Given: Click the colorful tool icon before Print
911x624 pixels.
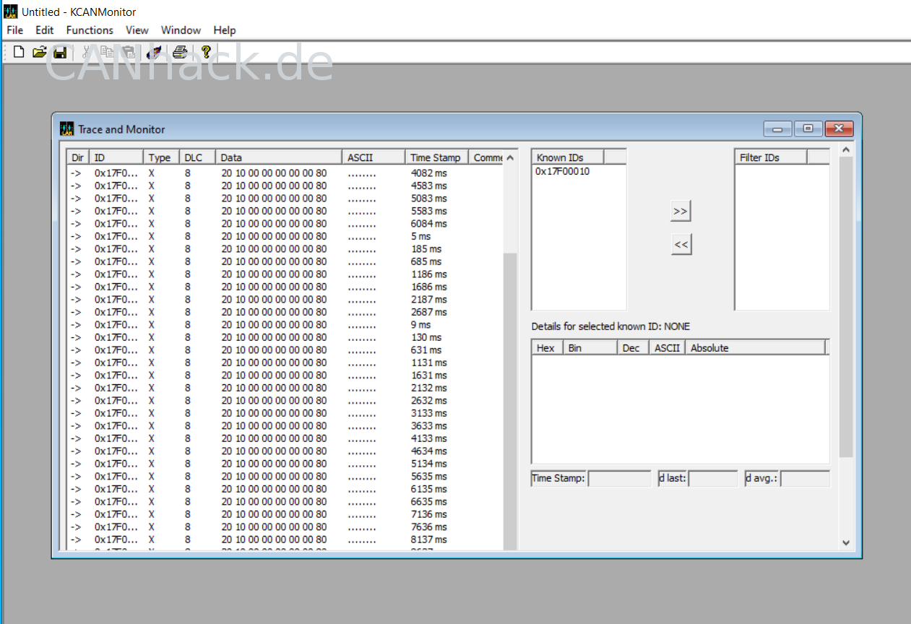Looking at the screenshot, I should pos(154,52).
